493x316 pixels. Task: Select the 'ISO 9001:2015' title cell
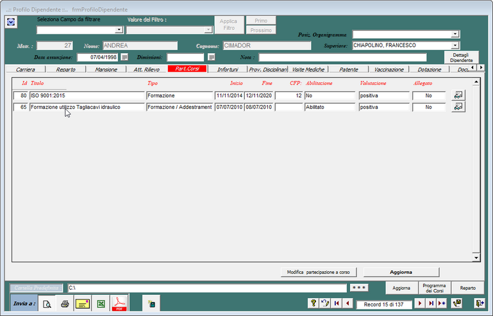pos(87,95)
